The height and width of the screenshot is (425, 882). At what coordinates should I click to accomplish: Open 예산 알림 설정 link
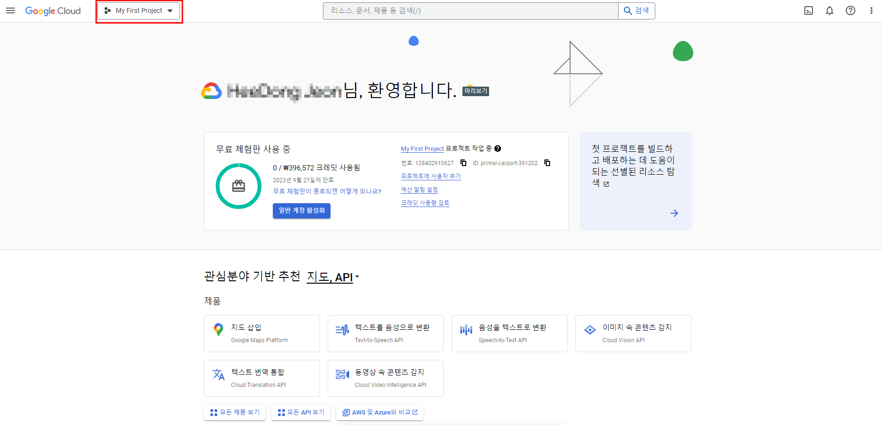tap(420, 189)
